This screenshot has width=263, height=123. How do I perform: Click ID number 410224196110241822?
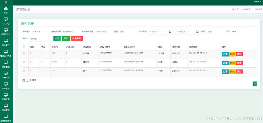click(133, 53)
